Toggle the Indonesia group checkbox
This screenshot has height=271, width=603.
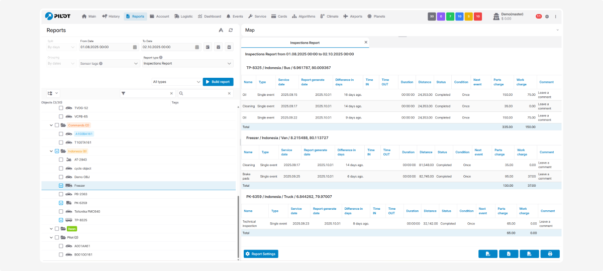(57, 151)
